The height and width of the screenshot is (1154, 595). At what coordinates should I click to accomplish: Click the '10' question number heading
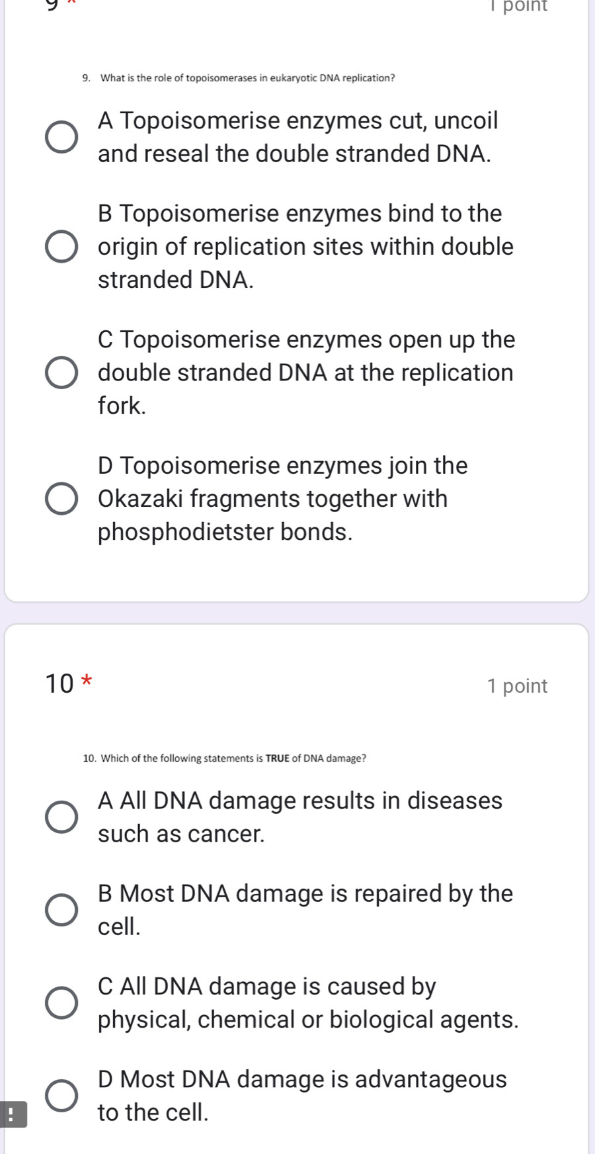59,684
